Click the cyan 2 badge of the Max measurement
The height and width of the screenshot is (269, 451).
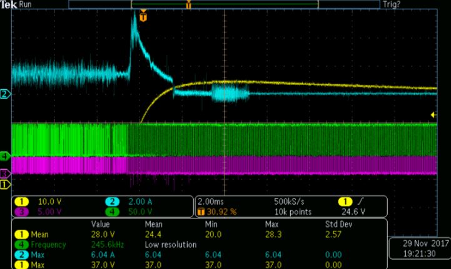(x=21, y=255)
